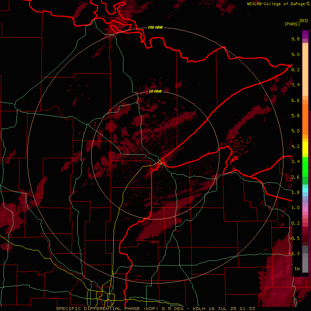Click the [PHAS] legend label

pyautogui.click(x=292, y=24)
